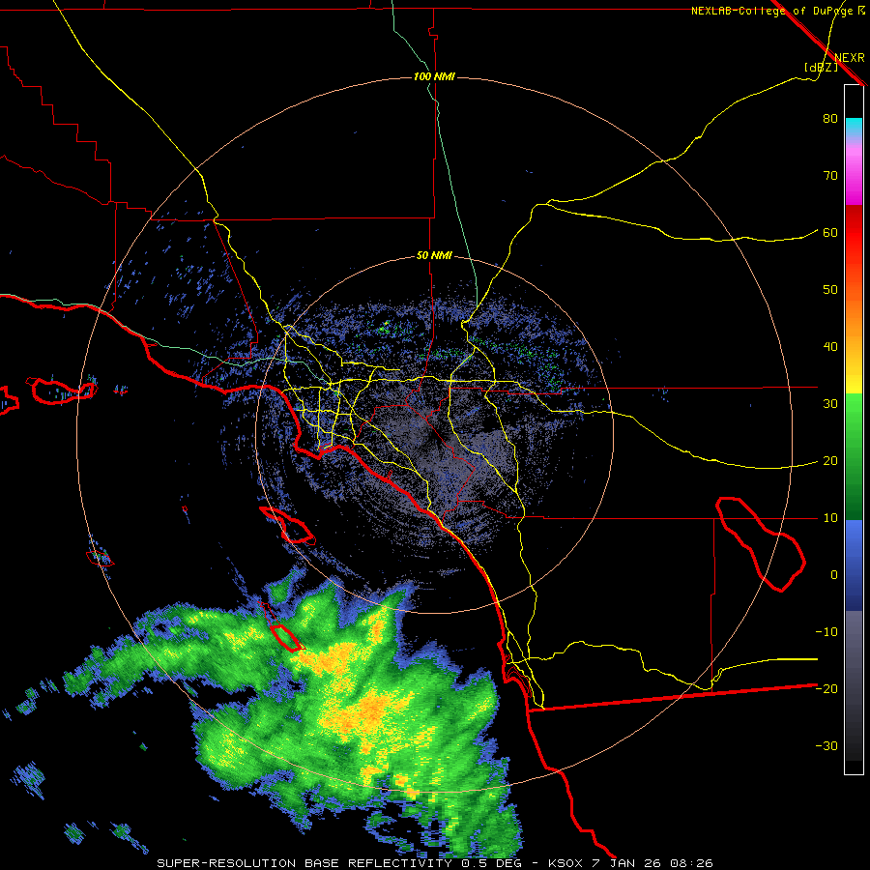Click the NEXLAB-College of DuPage credit text

777,11
